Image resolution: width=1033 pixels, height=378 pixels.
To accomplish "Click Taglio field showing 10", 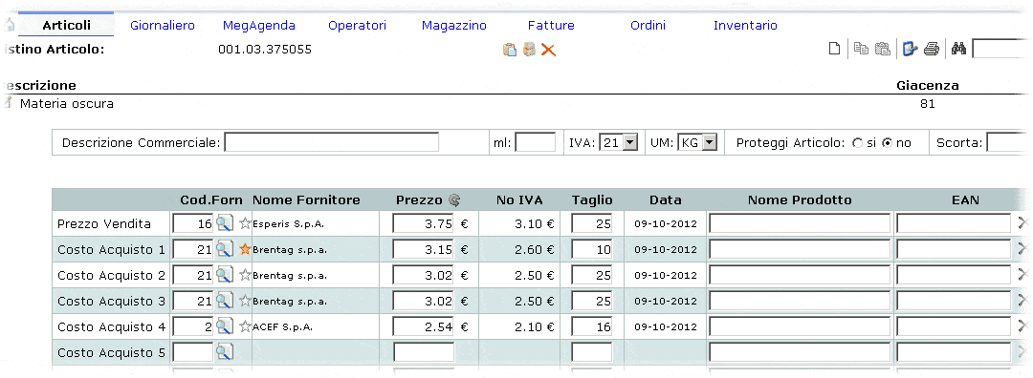I will 592,249.
